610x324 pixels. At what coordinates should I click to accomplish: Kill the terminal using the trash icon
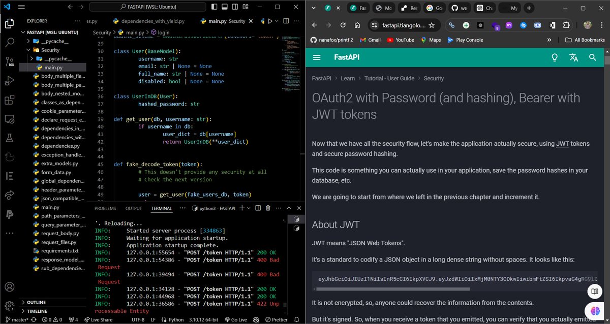coord(268,208)
